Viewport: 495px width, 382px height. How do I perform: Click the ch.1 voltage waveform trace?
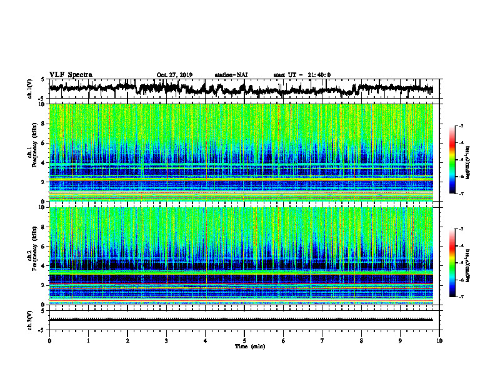(241, 89)
